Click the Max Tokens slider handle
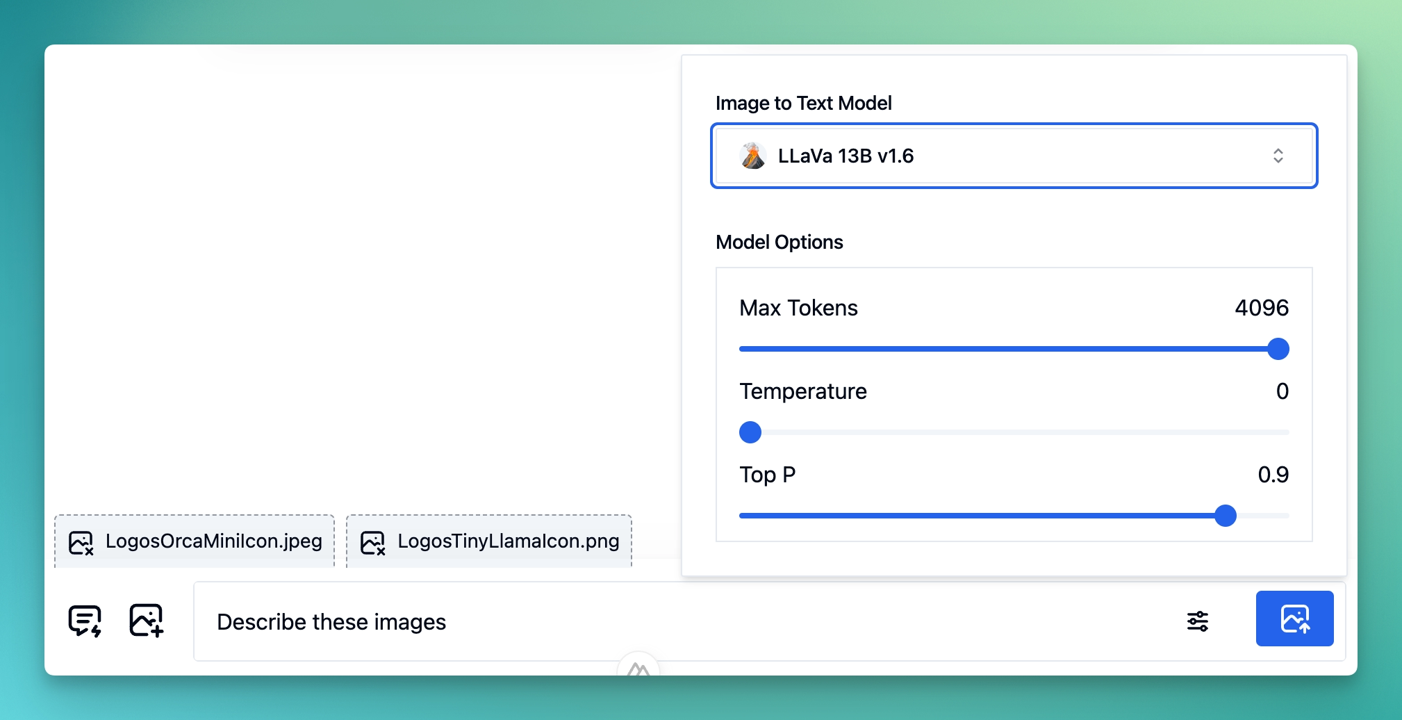 click(1278, 349)
